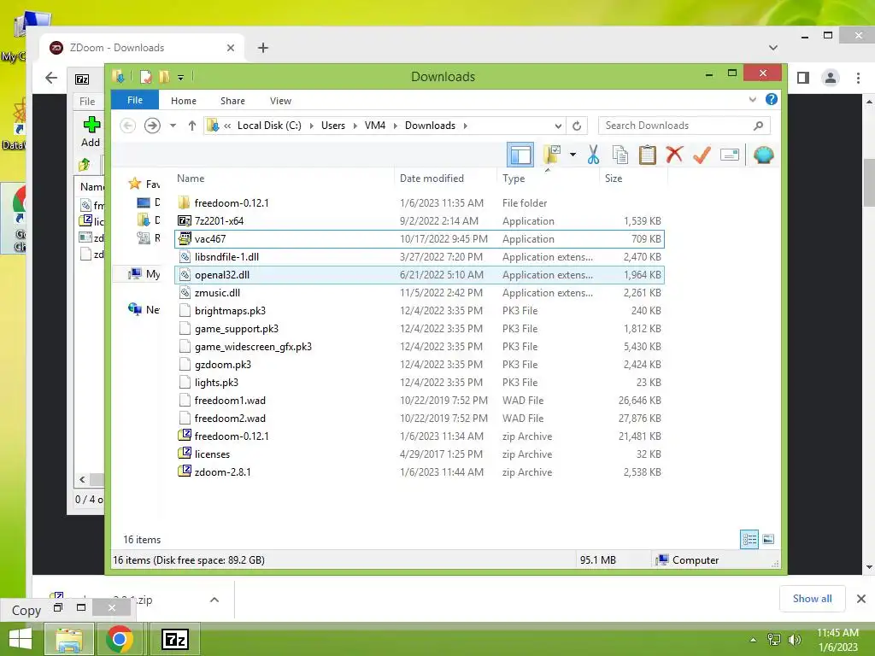Sort files by Size column
This screenshot has height=656, width=875.
(614, 179)
